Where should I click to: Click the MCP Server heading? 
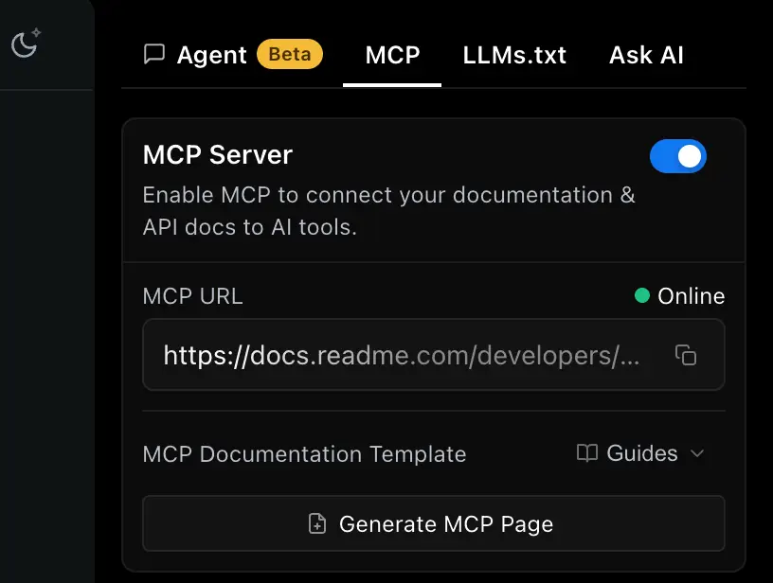pos(218,154)
